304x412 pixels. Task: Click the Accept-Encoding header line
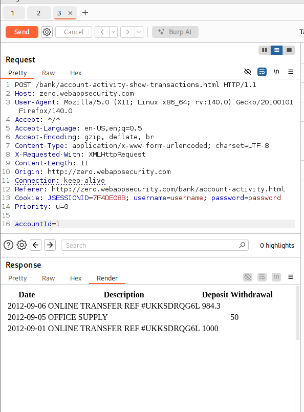pyautogui.click(x=84, y=137)
